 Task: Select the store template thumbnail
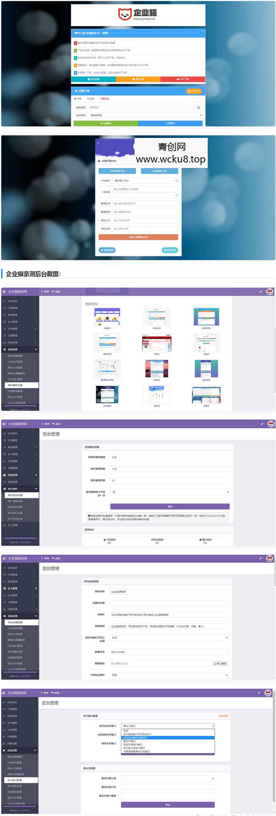point(157,395)
